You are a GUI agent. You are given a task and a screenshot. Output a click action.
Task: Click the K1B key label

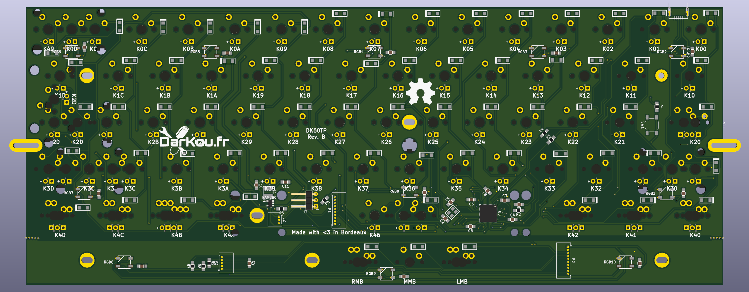[165, 95]
